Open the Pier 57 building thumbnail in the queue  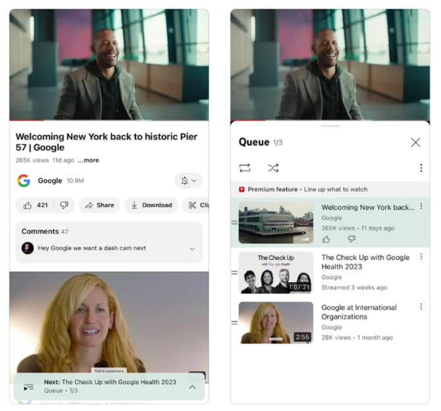276,223
